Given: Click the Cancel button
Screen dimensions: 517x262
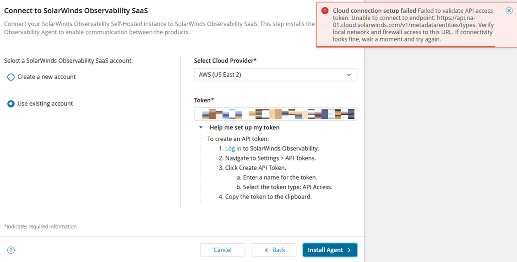Looking at the screenshot, I should (x=223, y=250).
